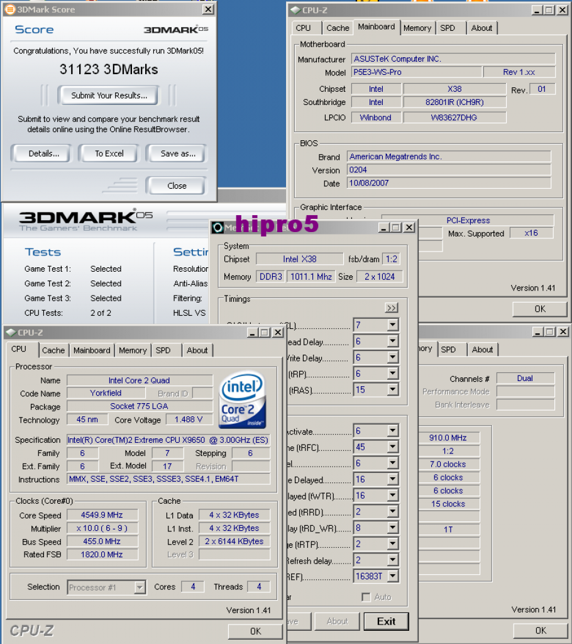Open About tab in Dual channel CPU-Z window
Screen dimensions: 572x644
tap(483, 350)
